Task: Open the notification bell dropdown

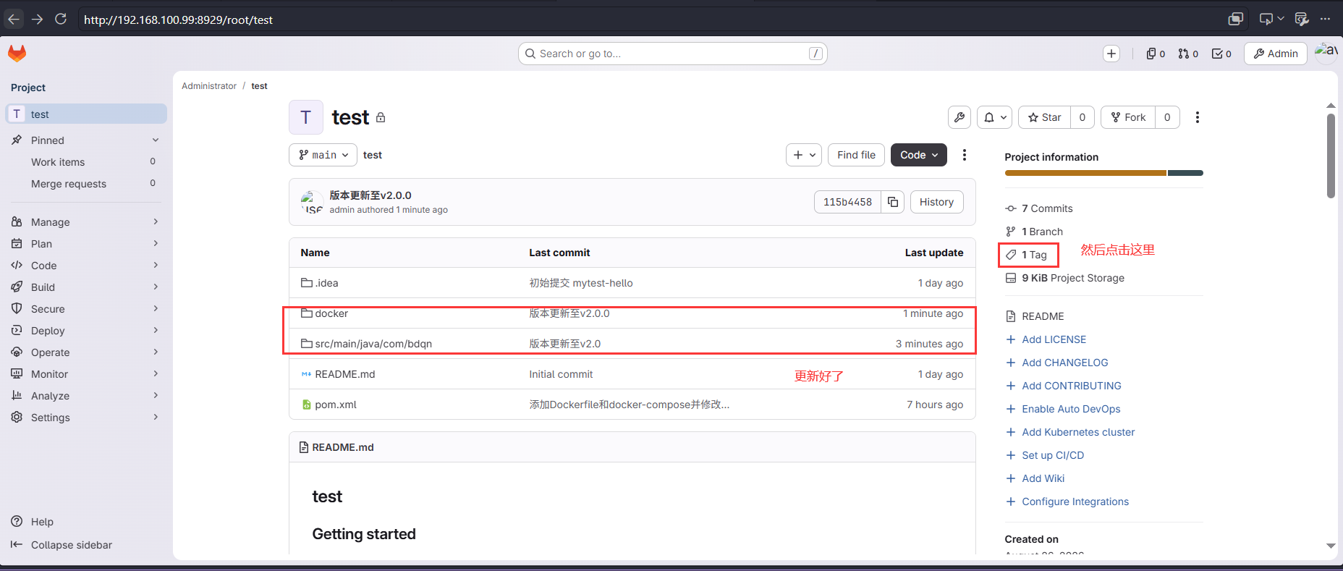Action: pos(995,117)
